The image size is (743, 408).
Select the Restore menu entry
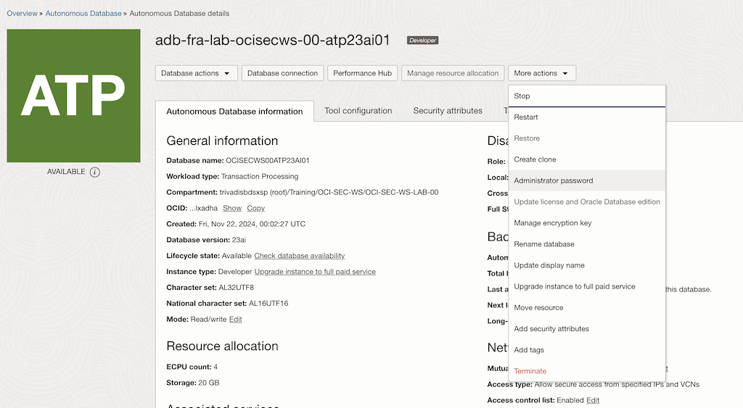coord(586,138)
